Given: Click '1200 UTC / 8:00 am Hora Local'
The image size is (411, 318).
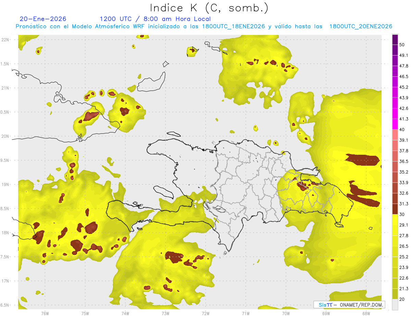Looking at the screenshot, I should [155, 19].
